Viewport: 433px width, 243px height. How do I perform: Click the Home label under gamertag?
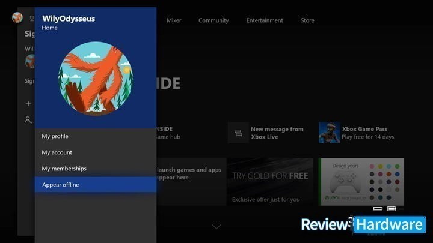coord(50,28)
